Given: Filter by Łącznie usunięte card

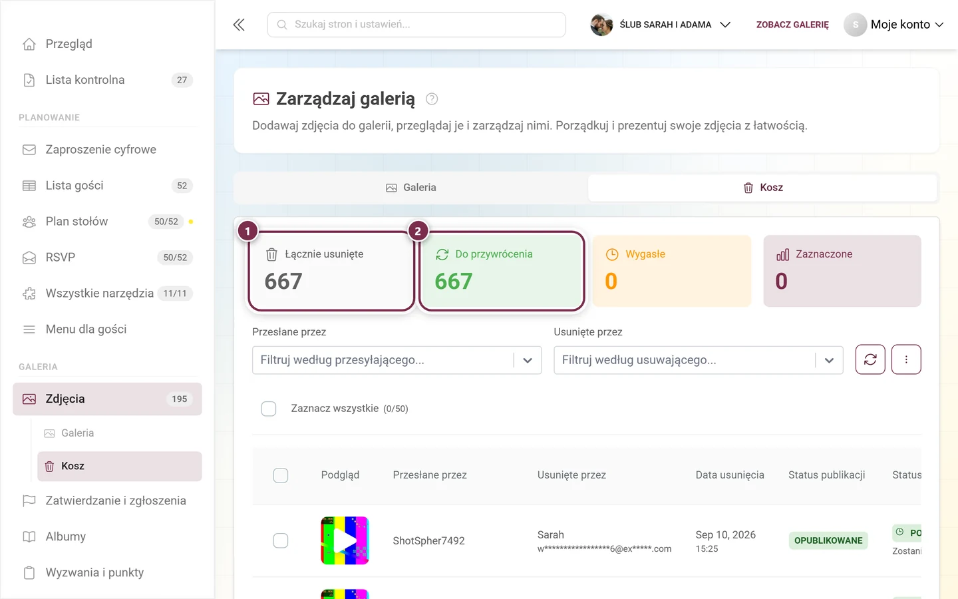Looking at the screenshot, I should pyautogui.click(x=331, y=271).
